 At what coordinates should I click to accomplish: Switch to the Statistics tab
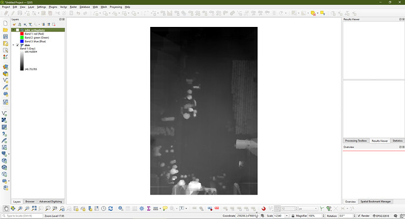pos(397,141)
